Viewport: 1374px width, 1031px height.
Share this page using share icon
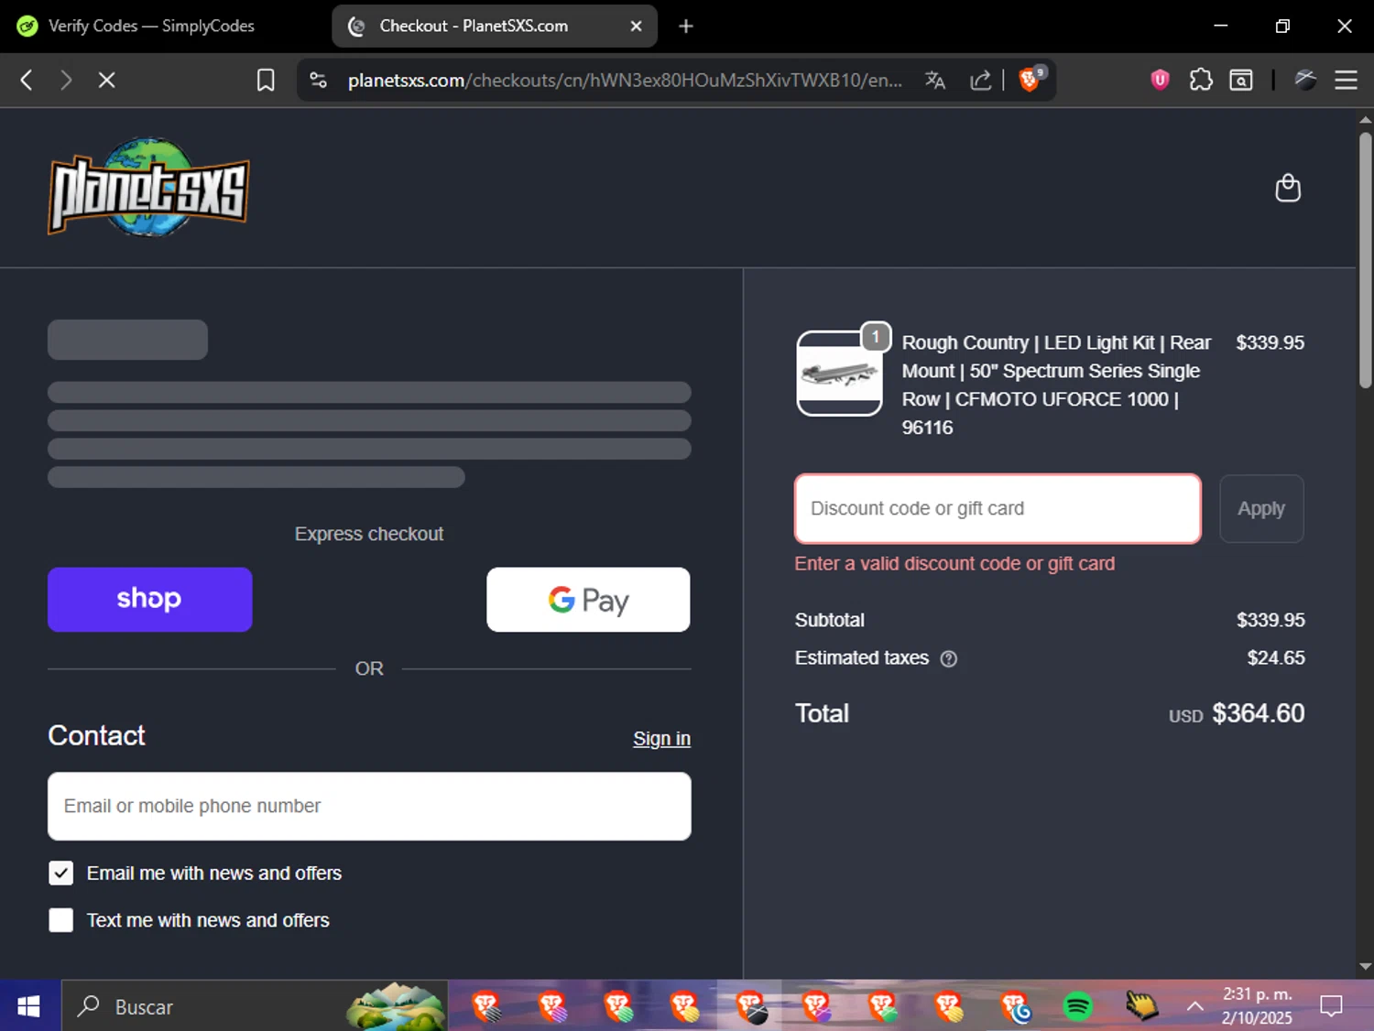click(x=981, y=81)
